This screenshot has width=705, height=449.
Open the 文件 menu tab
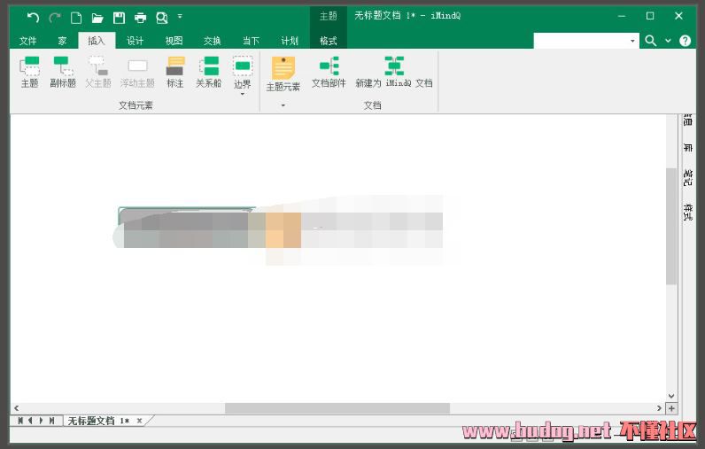[27, 41]
